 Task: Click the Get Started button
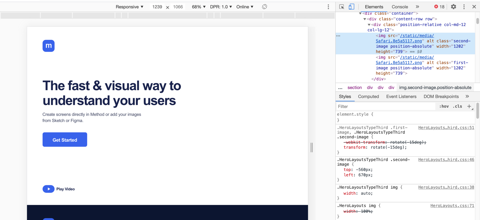(x=65, y=139)
